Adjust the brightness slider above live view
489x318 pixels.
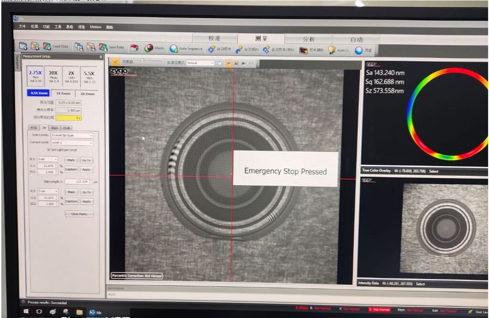click(149, 62)
